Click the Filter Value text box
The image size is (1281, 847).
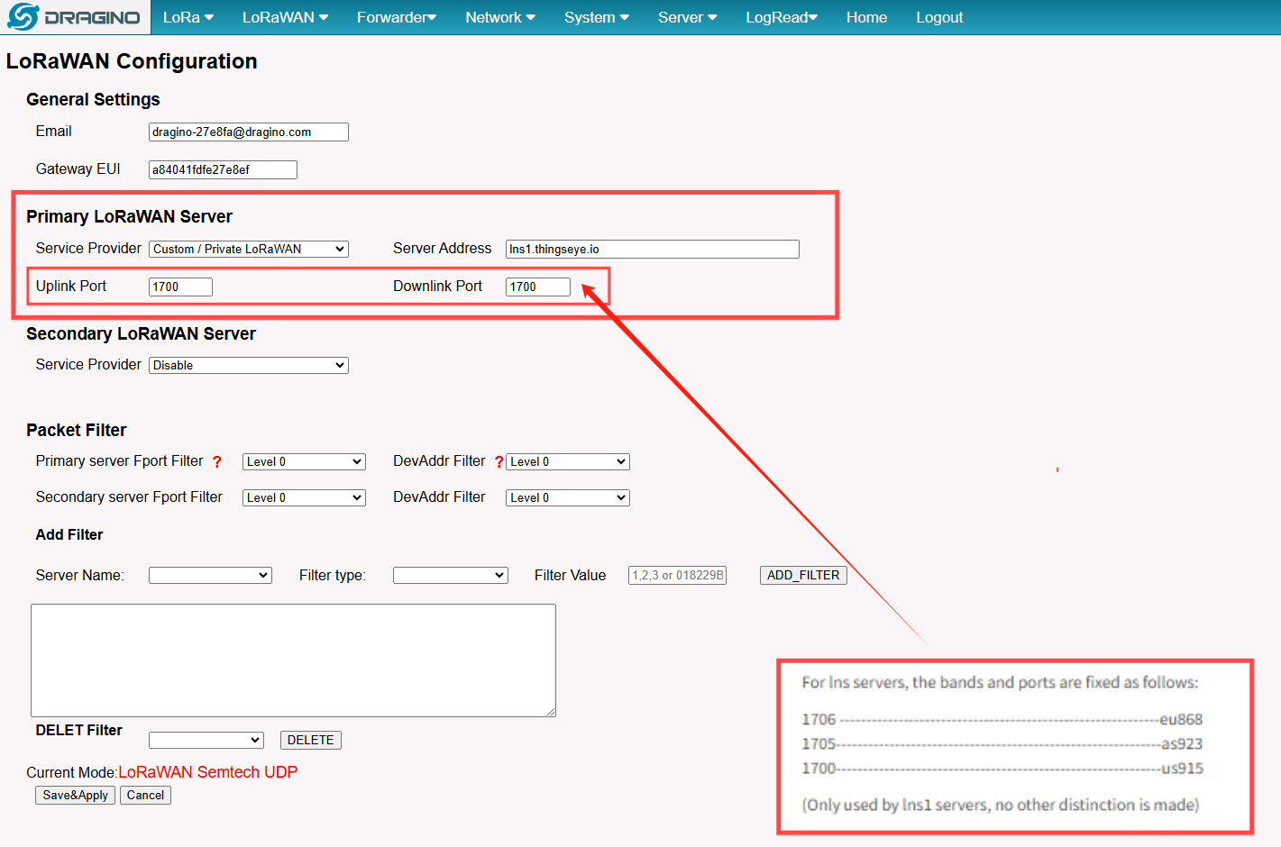point(677,576)
